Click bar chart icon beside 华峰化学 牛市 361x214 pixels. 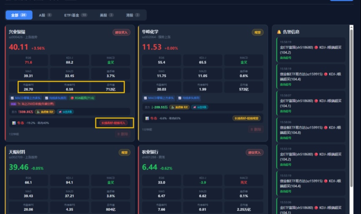[x=147, y=119]
